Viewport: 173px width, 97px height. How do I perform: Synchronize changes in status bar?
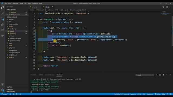10,94
